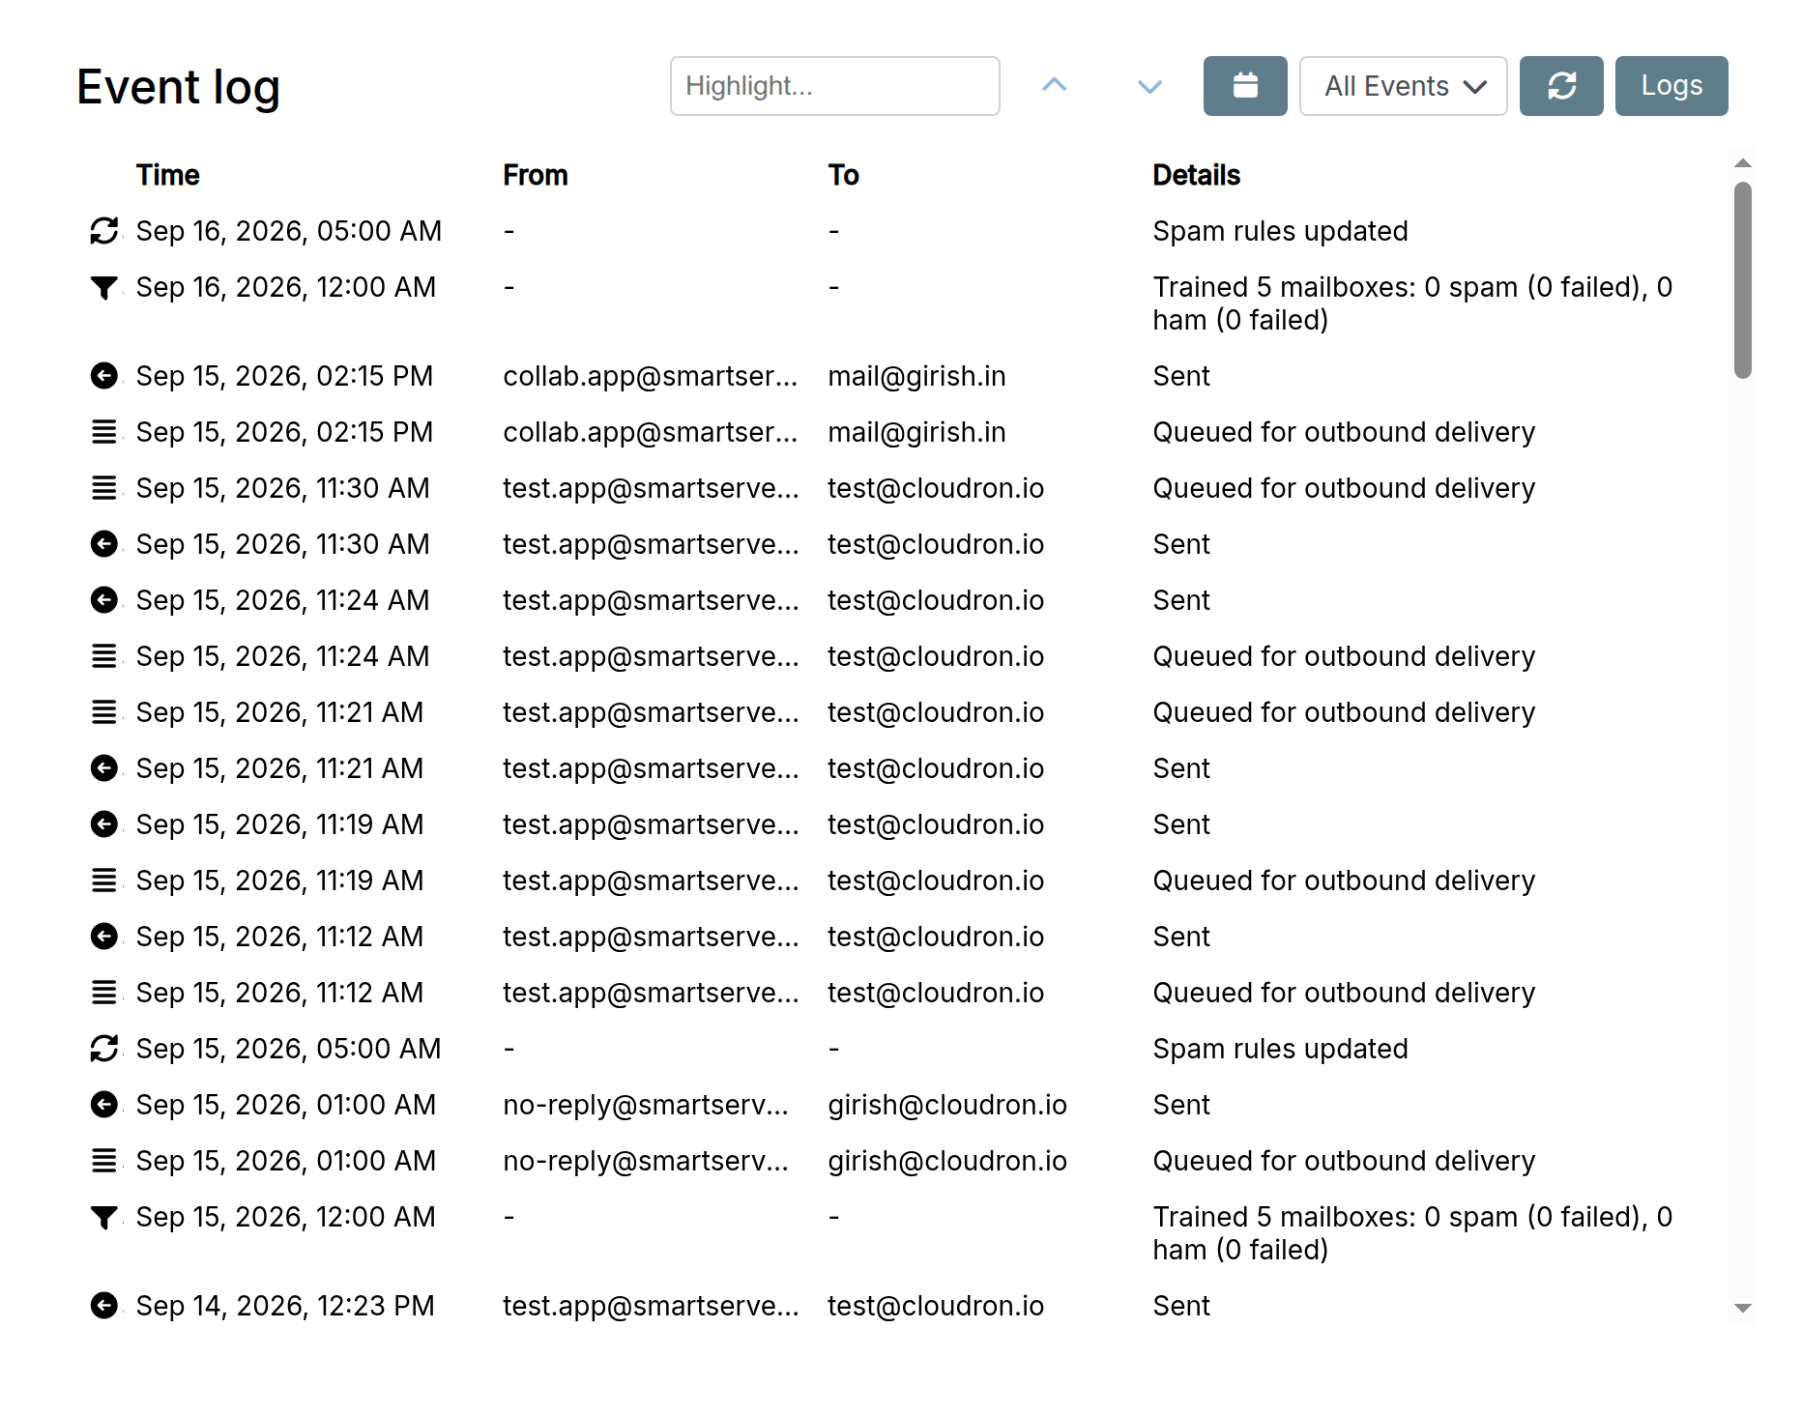Select Sep 16 "Trained 5 mailboxes" details text

(1411, 303)
